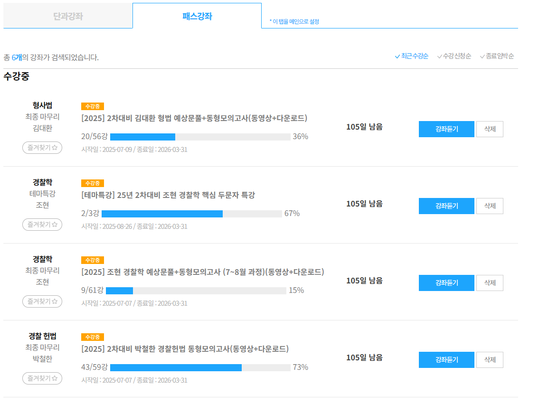
Task: Favorite the 형사법 김대환 course via 즐겨찾기 star
Action: pos(42,148)
